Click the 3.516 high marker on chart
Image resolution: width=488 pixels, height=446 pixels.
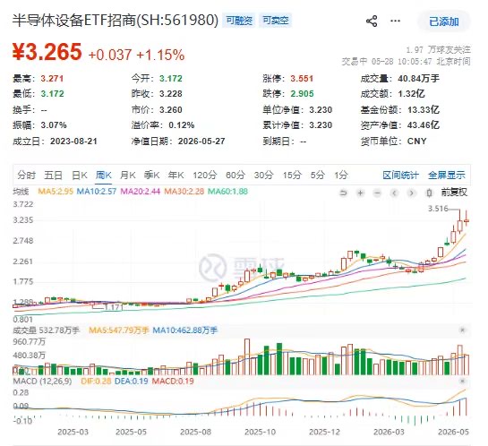click(x=438, y=208)
